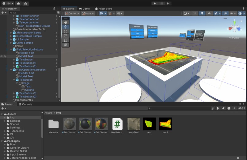247x160 pixels.
Task: Collapse the Image object under TextButton
Action: [17, 83]
